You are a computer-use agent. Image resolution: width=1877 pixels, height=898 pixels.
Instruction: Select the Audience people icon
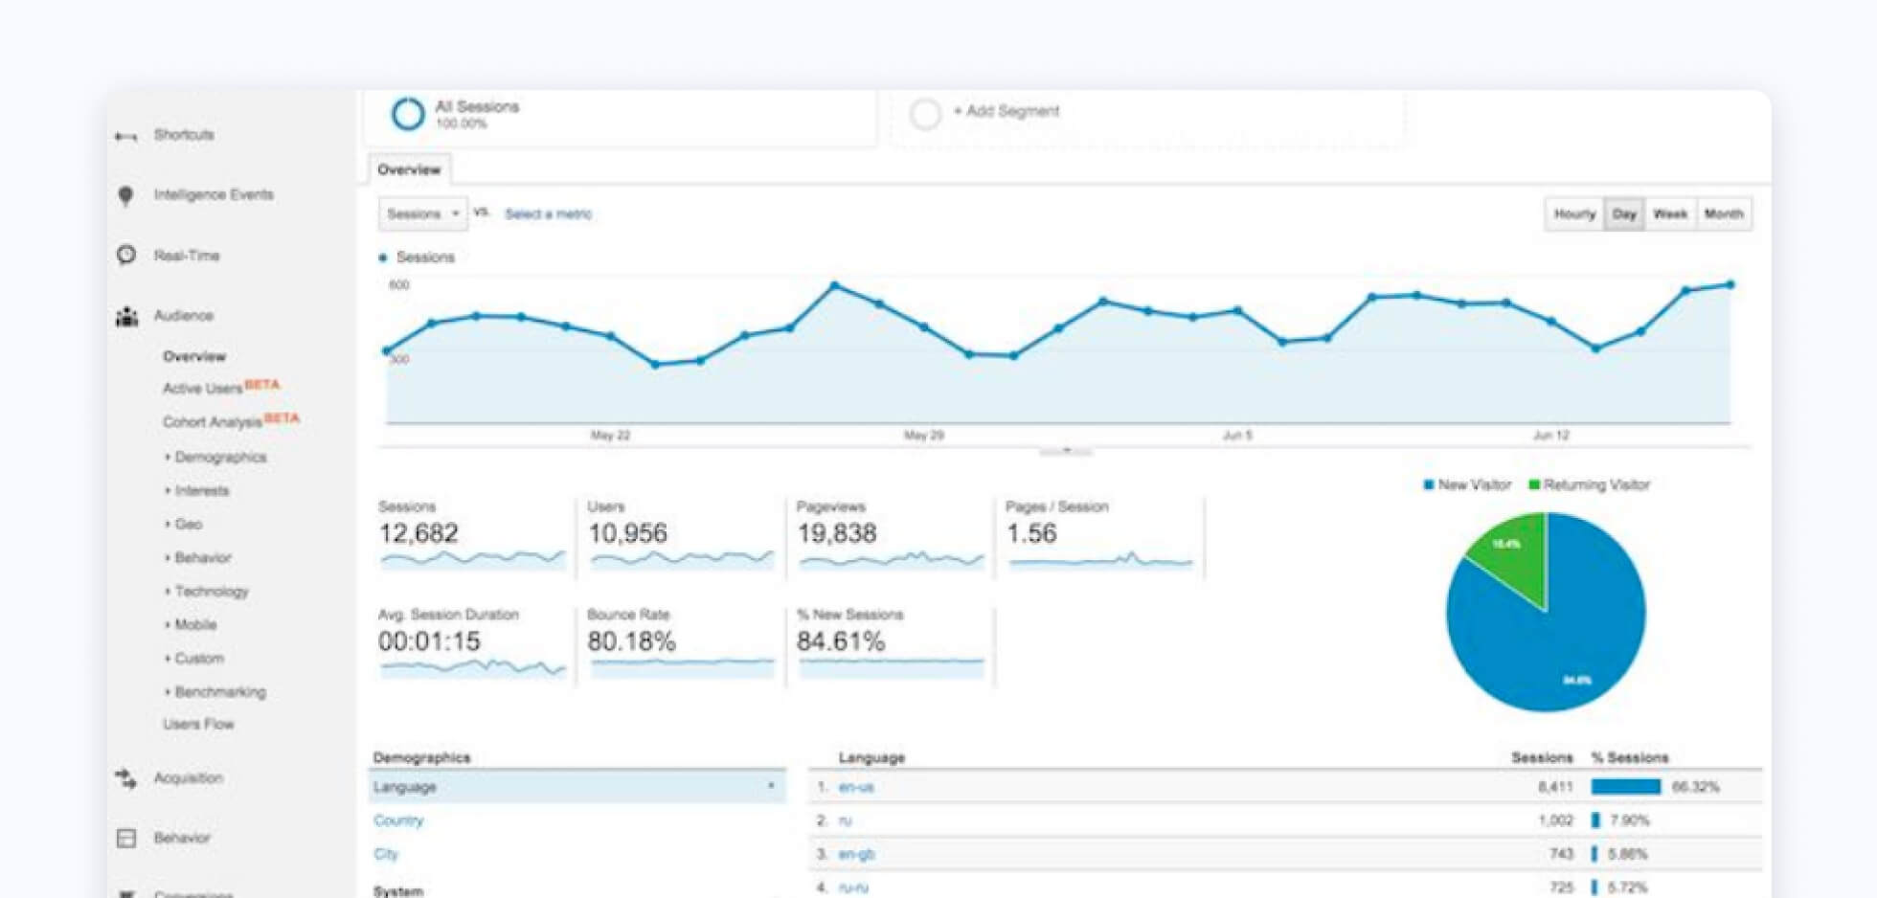click(126, 316)
